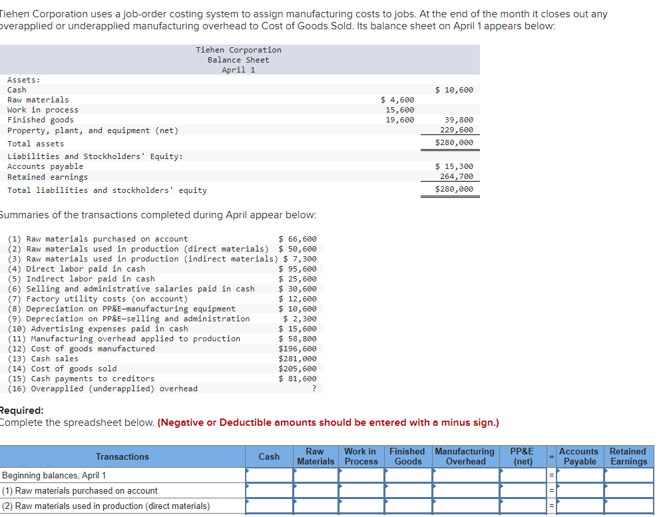Select the 15,600 Work in process value
Viewport: 669px width, 517px height.
tap(400, 110)
